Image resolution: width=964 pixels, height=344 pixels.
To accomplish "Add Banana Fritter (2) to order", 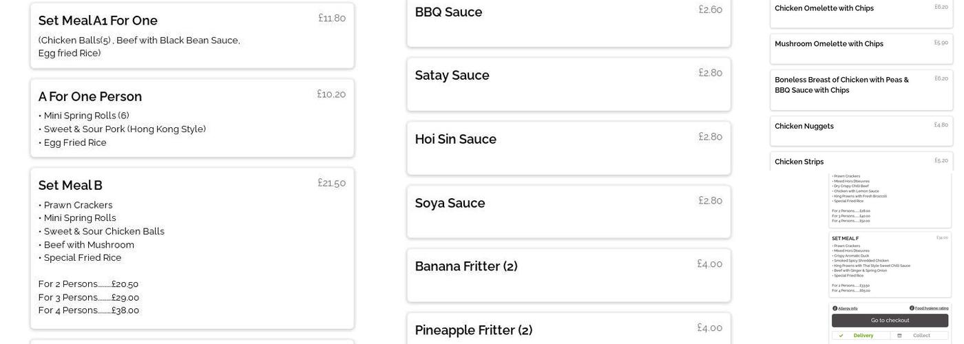I will coord(568,275).
